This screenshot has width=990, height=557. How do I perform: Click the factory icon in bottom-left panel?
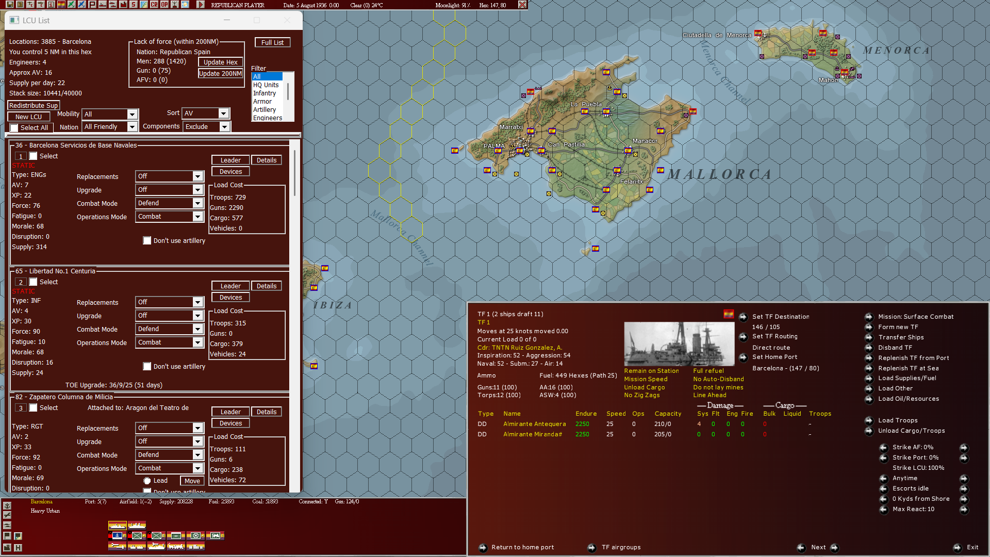pyautogui.click(x=7, y=548)
